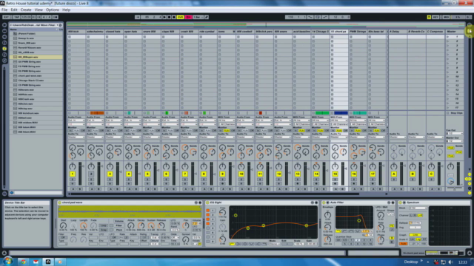This screenshot has width=474, height=266.
Task: Open MIDI From dropdown on acid bassline track
Action: point(301,120)
